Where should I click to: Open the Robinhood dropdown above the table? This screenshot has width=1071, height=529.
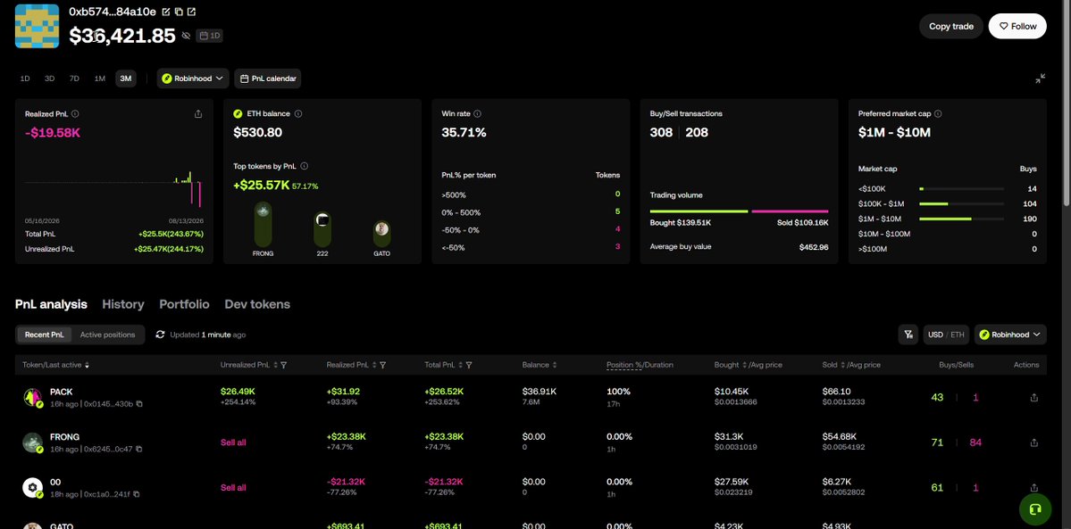1010,335
